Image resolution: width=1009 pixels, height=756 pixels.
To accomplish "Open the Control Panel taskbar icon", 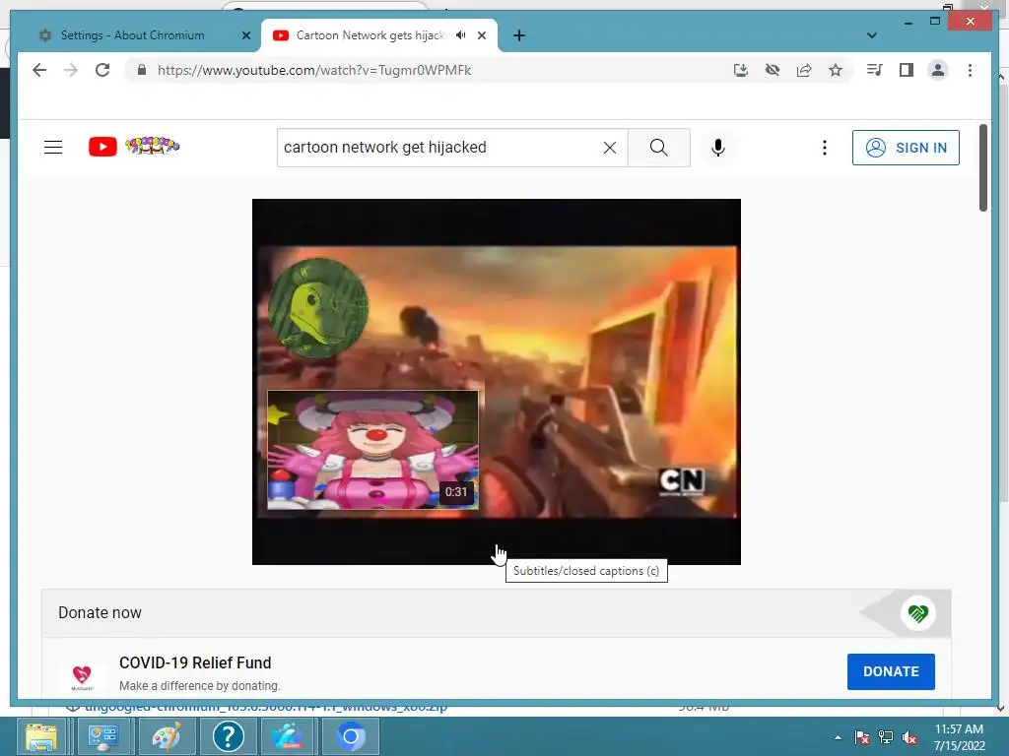I will pyautogui.click(x=102, y=736).
